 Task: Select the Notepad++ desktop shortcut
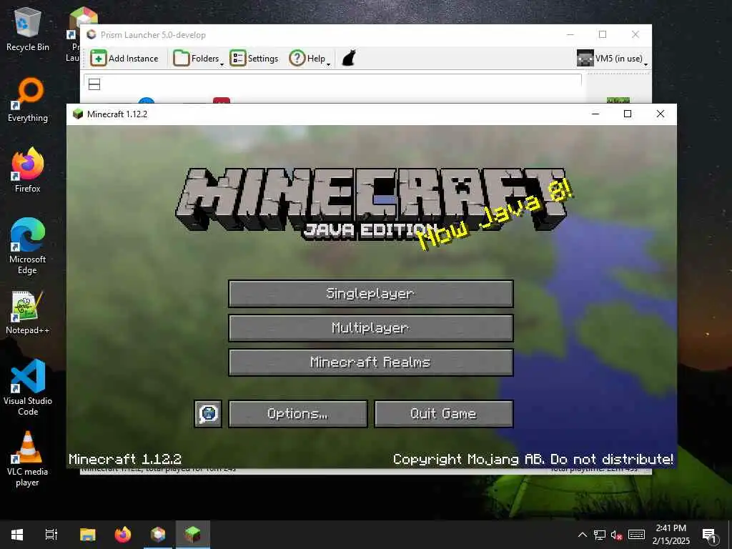28,312
